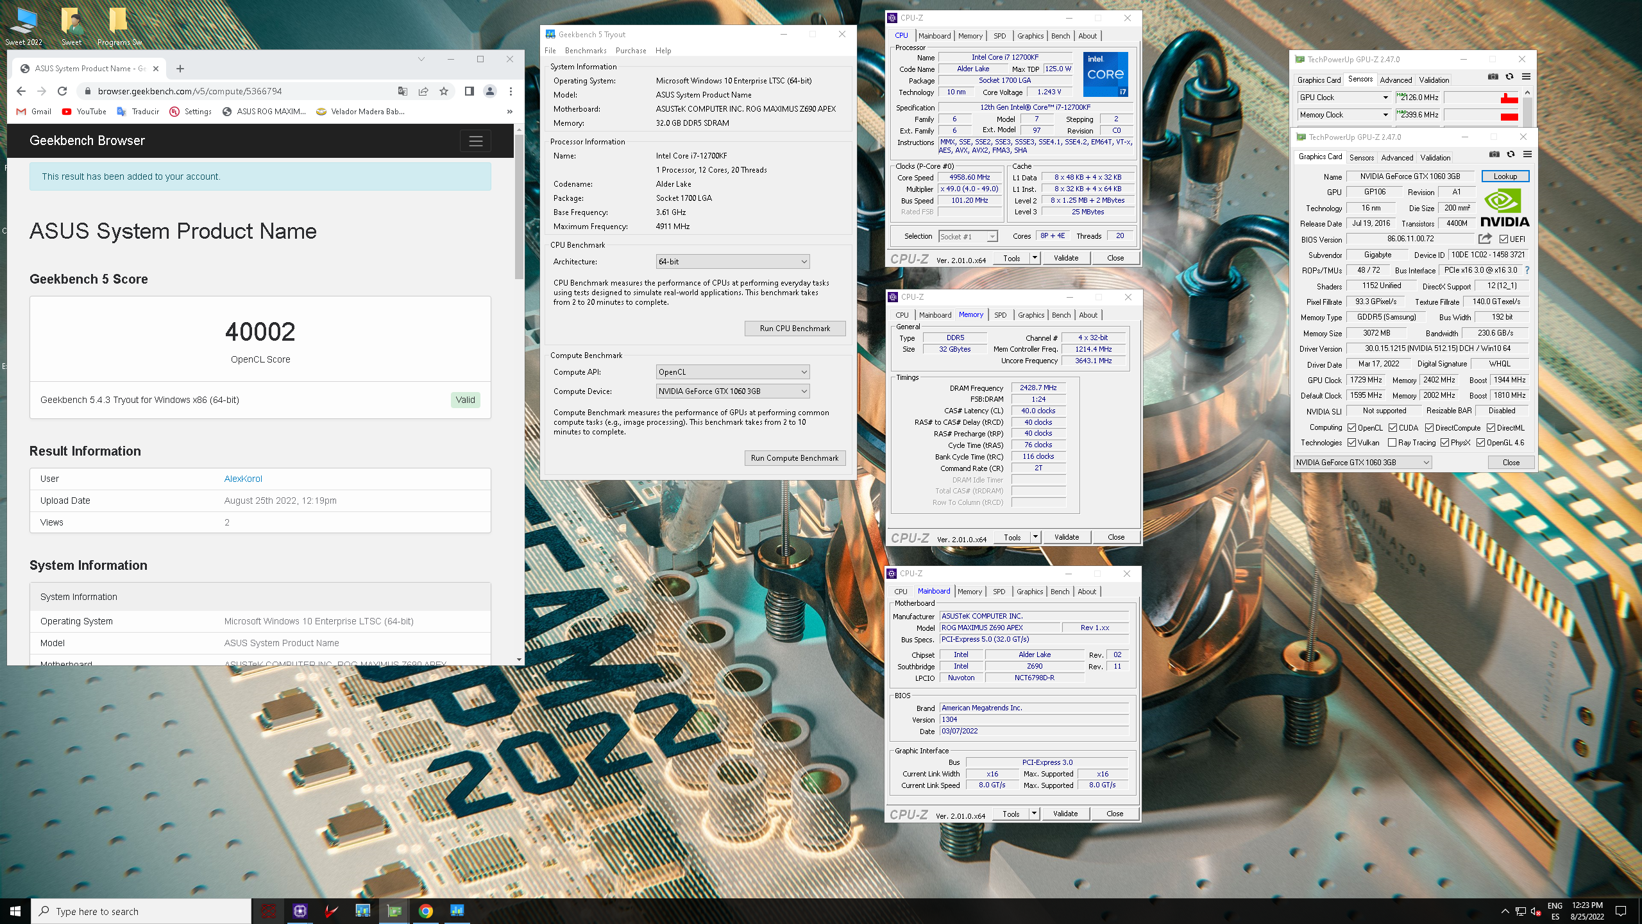The width and height of the screenshot is (1642, 924).
Task: Switch to the Bench tab in the CPU-Z Memory window
Action: click(x=1061, y=315)
